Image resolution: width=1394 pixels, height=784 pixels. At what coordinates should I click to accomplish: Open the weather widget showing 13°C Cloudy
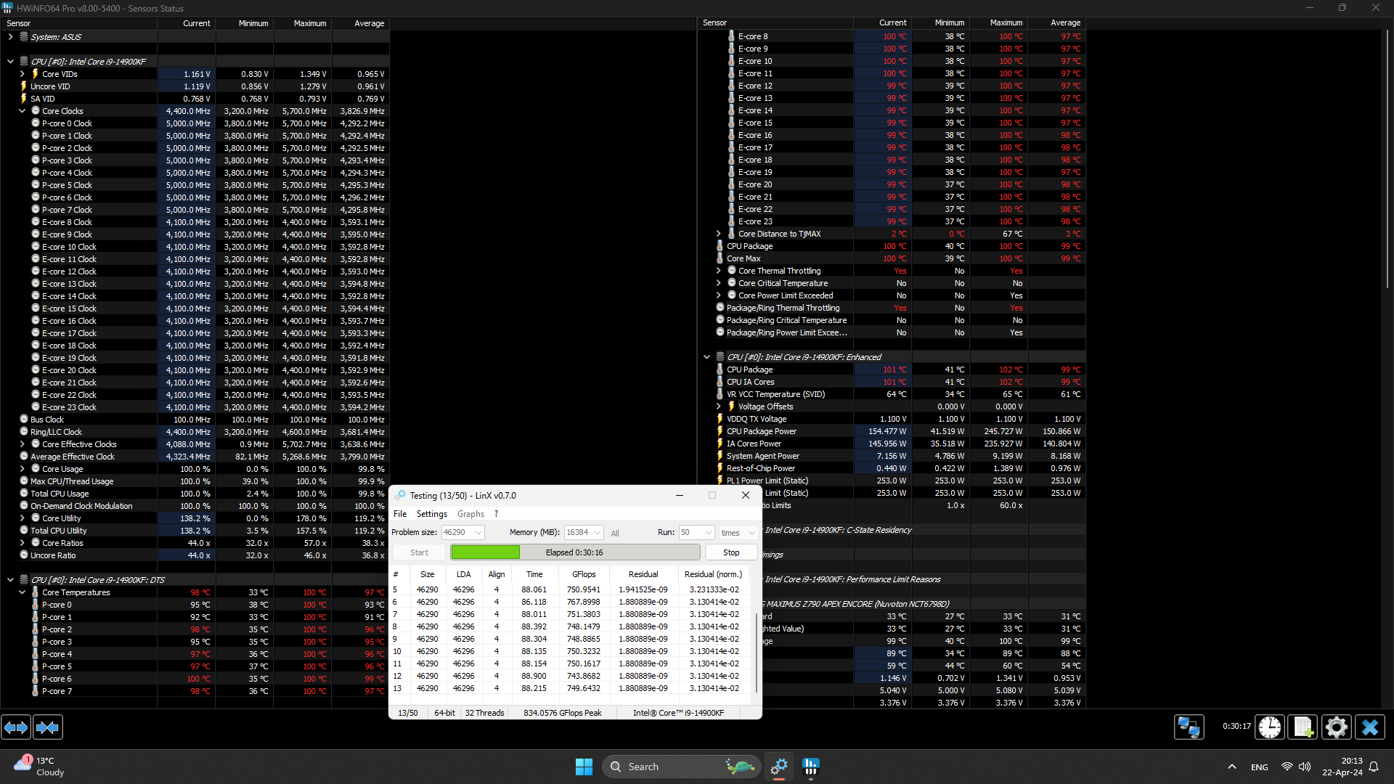click(x=36, y=766)
